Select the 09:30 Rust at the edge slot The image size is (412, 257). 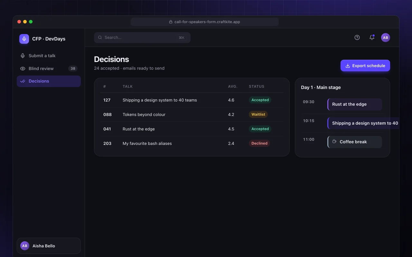355,104
